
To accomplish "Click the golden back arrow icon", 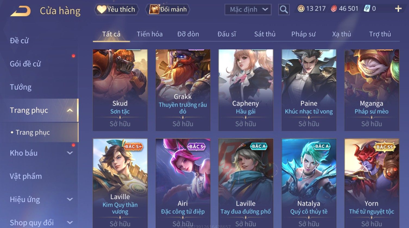I will (x=20, y=11).
